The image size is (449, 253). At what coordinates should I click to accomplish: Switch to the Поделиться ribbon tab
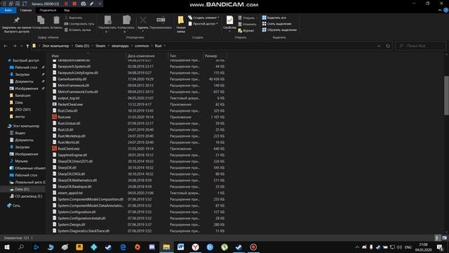[48, 11]
